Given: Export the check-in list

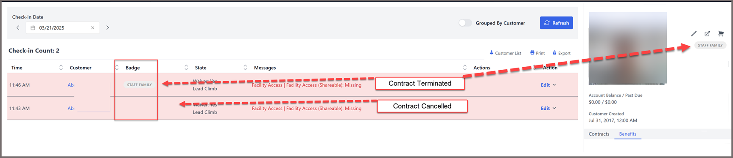Looking at the screenshot, I should tap(561, 53).
